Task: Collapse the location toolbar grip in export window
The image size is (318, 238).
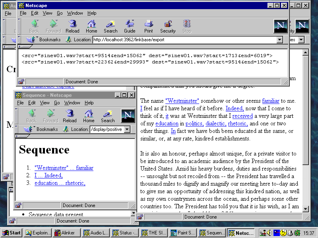Action: 19,39
